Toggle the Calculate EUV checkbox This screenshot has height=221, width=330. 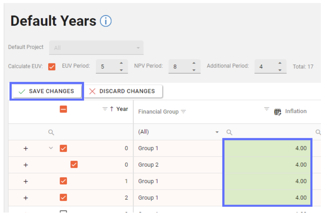click(x=52, y=66)
